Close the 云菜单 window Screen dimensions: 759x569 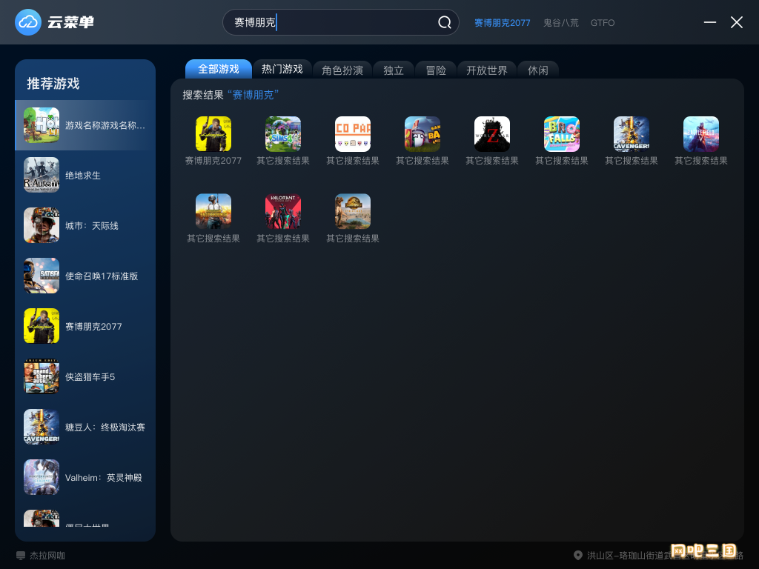point(737,22)
